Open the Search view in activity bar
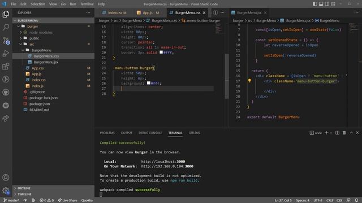Image resolution: width=362 pixels, height=203 pixels. coord(6,27)
